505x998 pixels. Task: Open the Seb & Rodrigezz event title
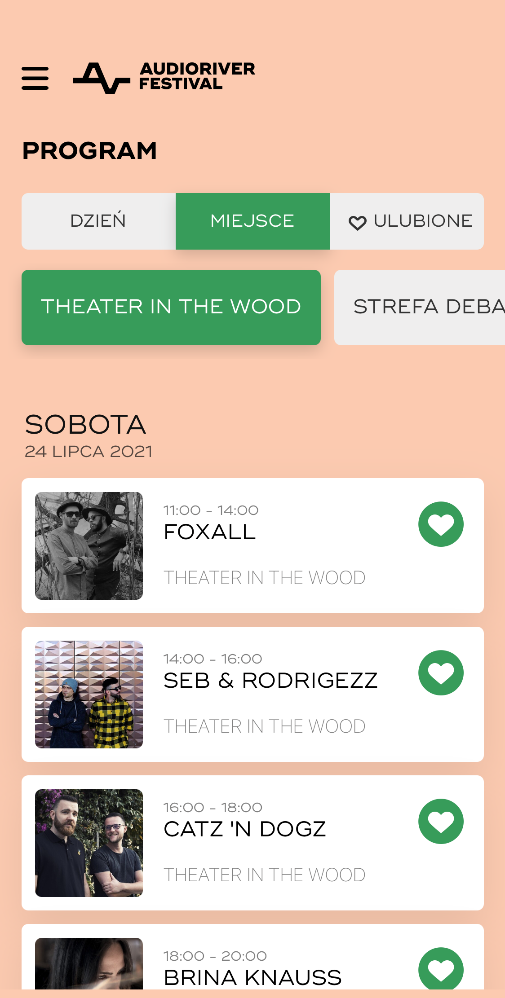click(270, 681)
